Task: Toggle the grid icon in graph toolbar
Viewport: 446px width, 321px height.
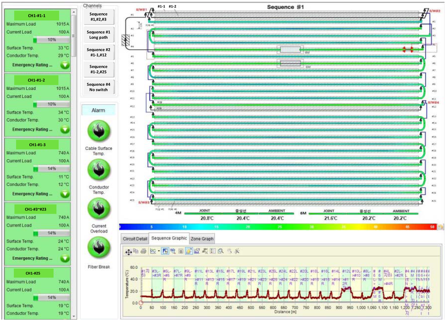Action: 181,251
